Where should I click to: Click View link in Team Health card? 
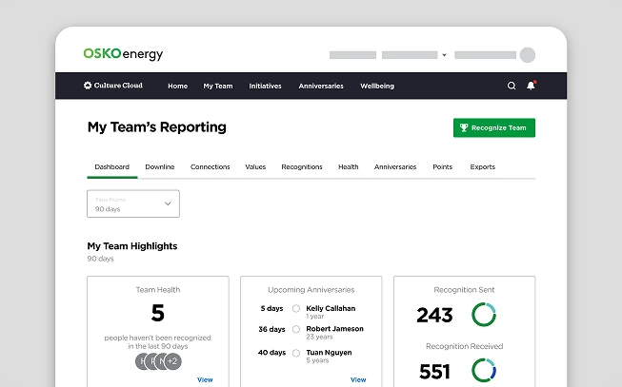(x=205, y=380)
